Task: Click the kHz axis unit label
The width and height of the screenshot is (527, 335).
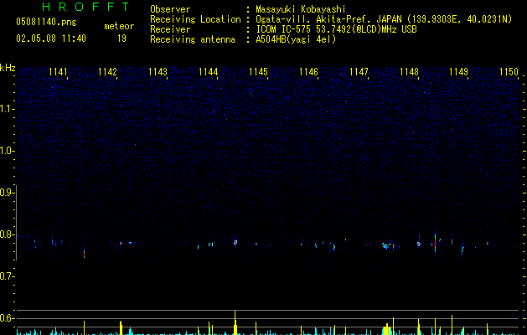Action: tap(8, 68)
